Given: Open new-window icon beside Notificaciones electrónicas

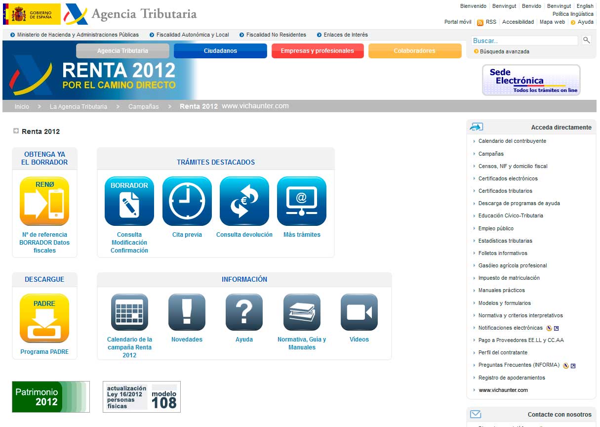Looking at the screenshot, I should tap(556, 328).
